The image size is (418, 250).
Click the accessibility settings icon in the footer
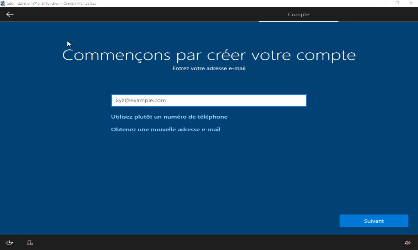click(x=10, y=242)
